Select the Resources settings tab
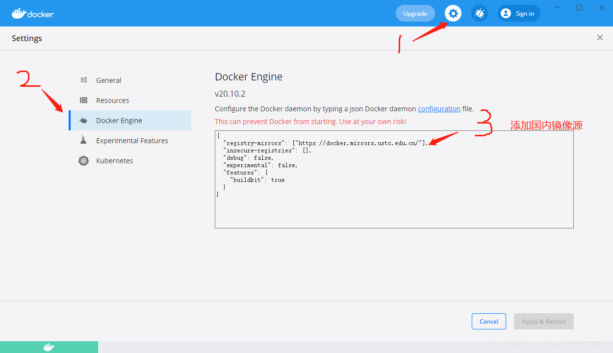This screenshot has width=613, height=353. [130, 100]
